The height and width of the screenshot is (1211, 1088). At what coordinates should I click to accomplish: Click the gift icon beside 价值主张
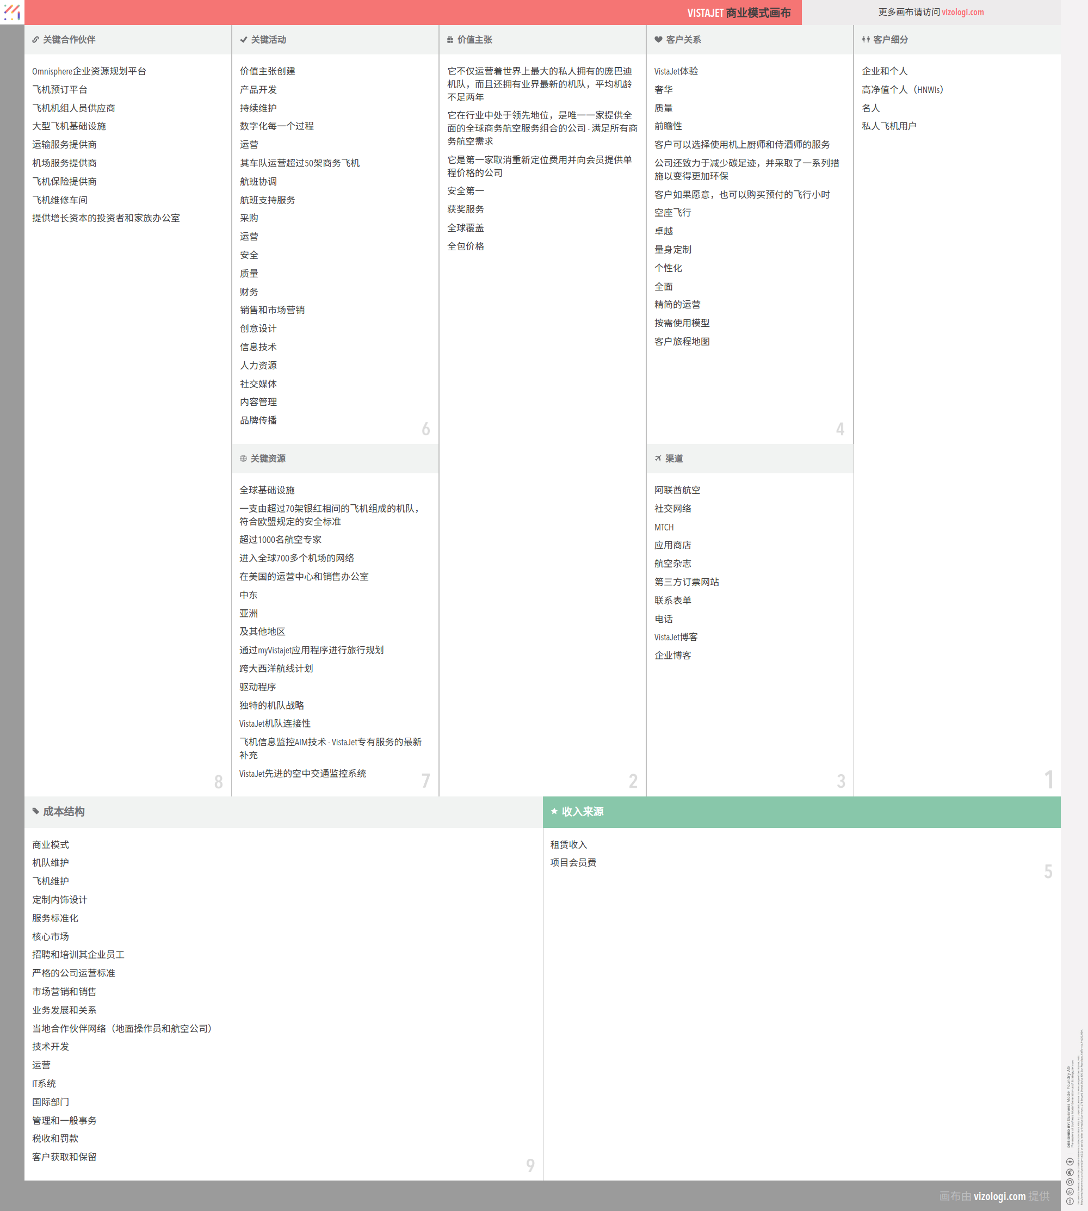450,40
